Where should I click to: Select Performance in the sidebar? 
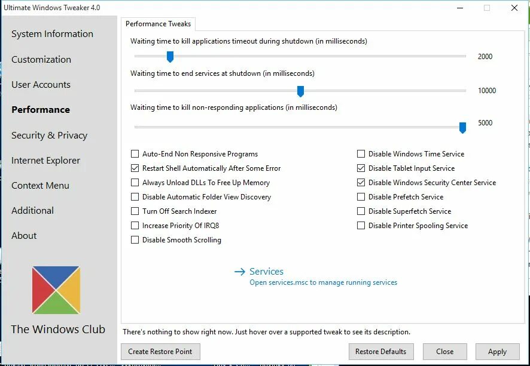pos(41,110)
